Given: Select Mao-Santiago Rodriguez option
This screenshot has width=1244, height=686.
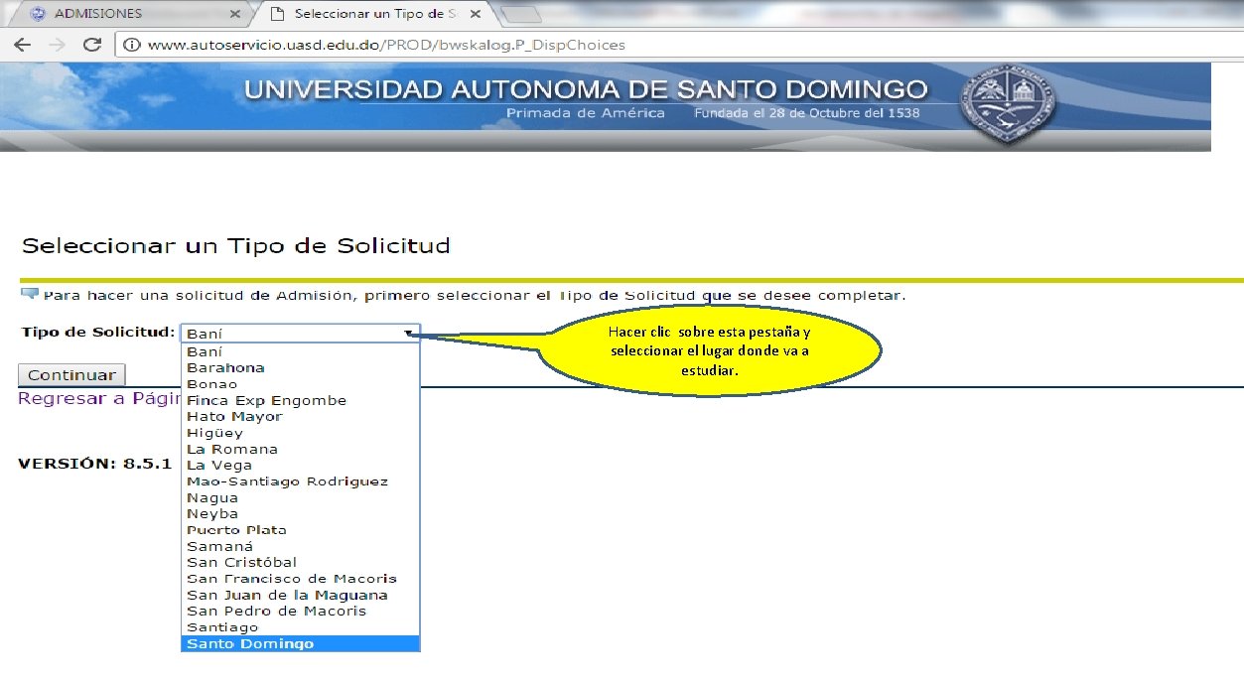Looking at the screenshot, I should point(301,481).
